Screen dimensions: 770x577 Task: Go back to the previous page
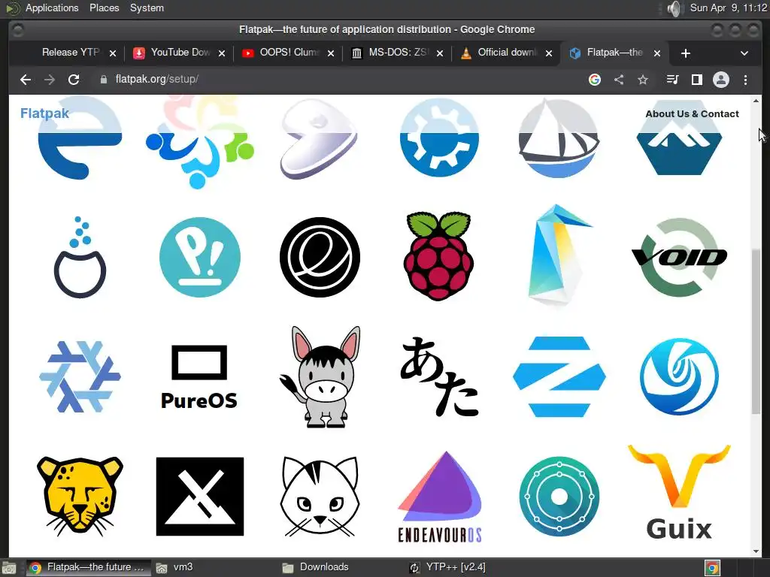(26, 80)
